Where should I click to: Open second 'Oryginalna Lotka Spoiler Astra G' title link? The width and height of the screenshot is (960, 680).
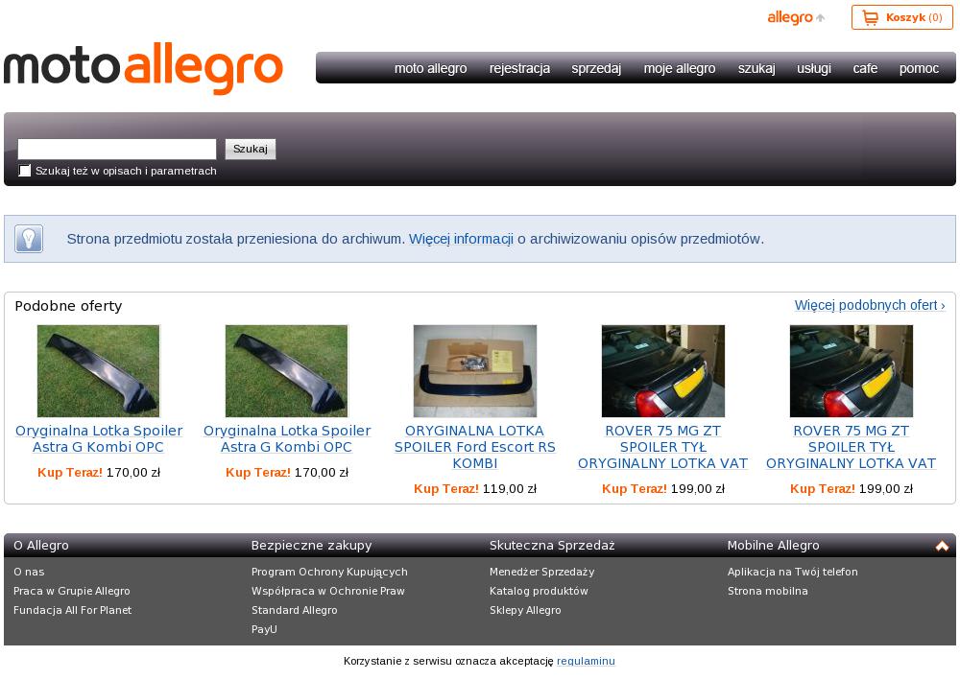coord(286,439)
